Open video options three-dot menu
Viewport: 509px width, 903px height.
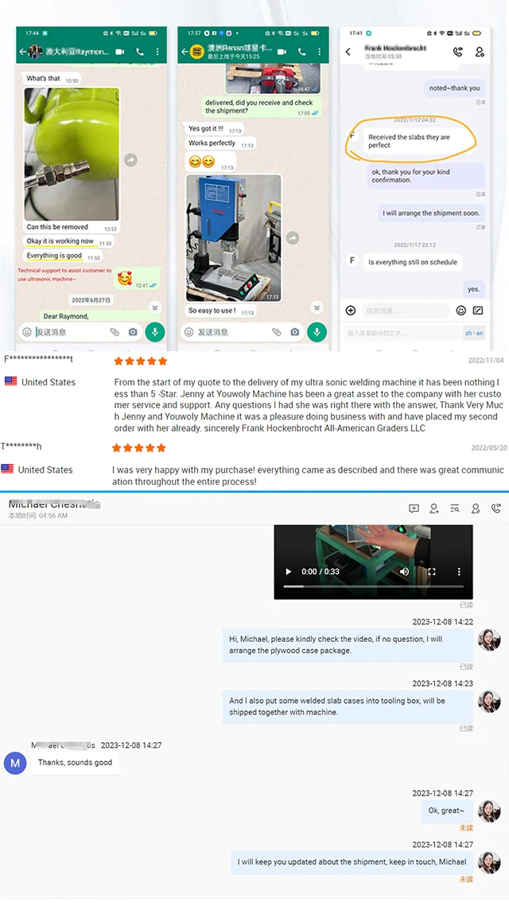tap(459, 571)
